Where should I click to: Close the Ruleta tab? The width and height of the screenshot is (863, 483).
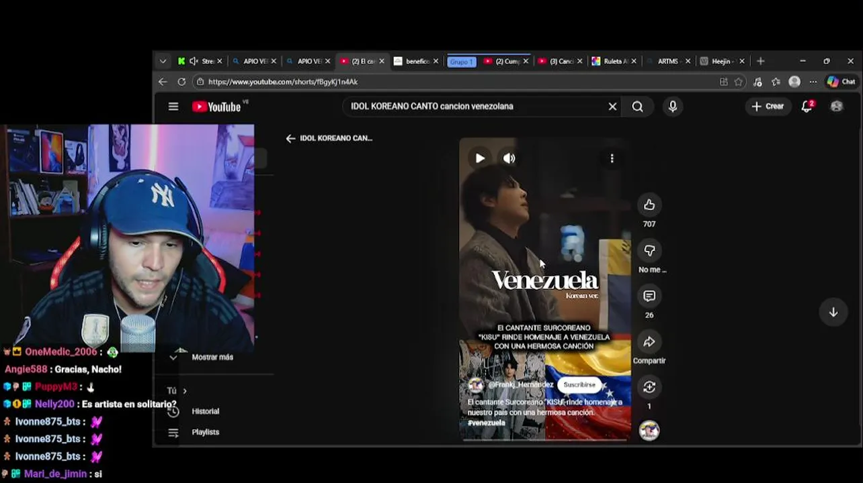coord(634,61)
